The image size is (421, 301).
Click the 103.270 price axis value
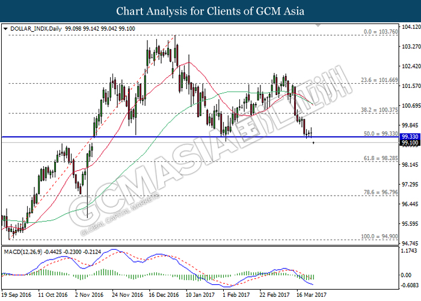pos(411,46)
